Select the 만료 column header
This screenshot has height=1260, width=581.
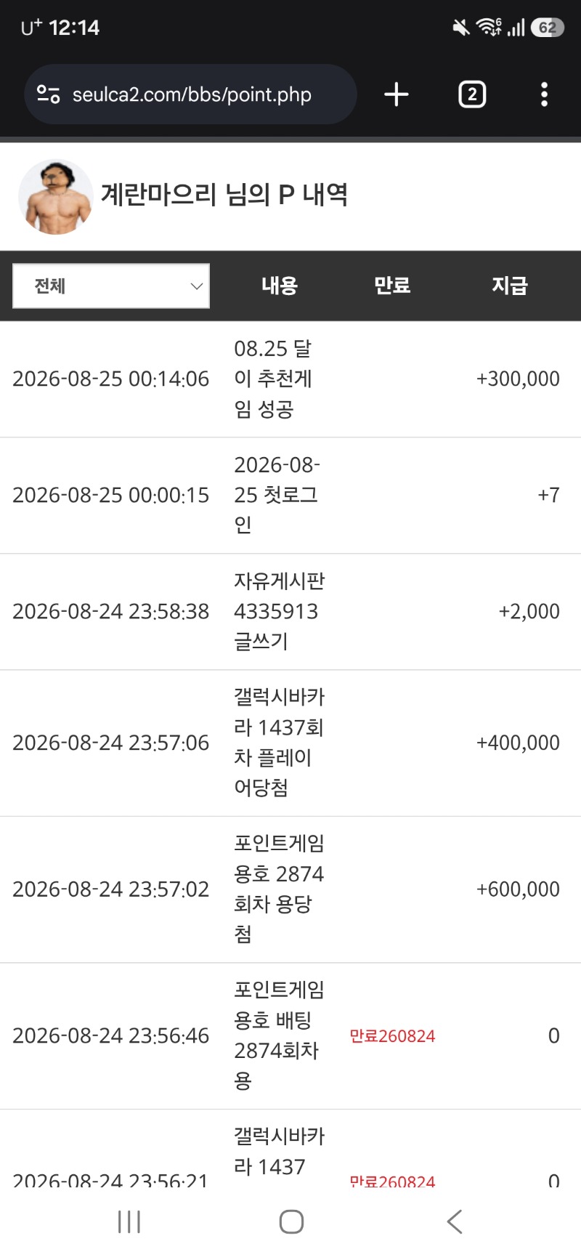pos(392,286)
